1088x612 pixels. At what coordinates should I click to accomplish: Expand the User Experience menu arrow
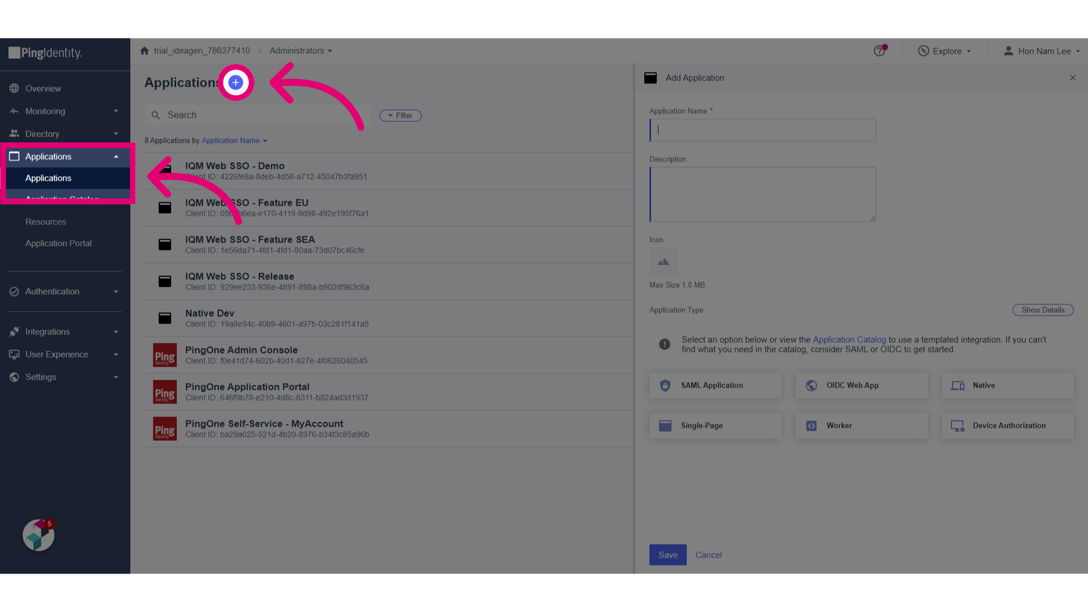click(116, 354)
